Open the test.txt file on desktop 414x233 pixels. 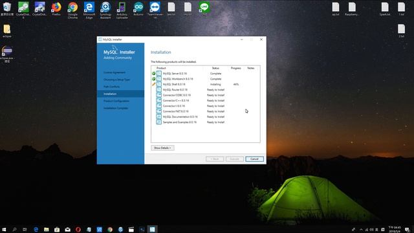click(x=171, y=8)
